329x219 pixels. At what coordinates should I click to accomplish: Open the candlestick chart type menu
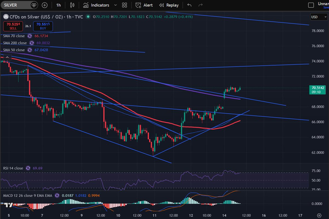tap(72, 5)
